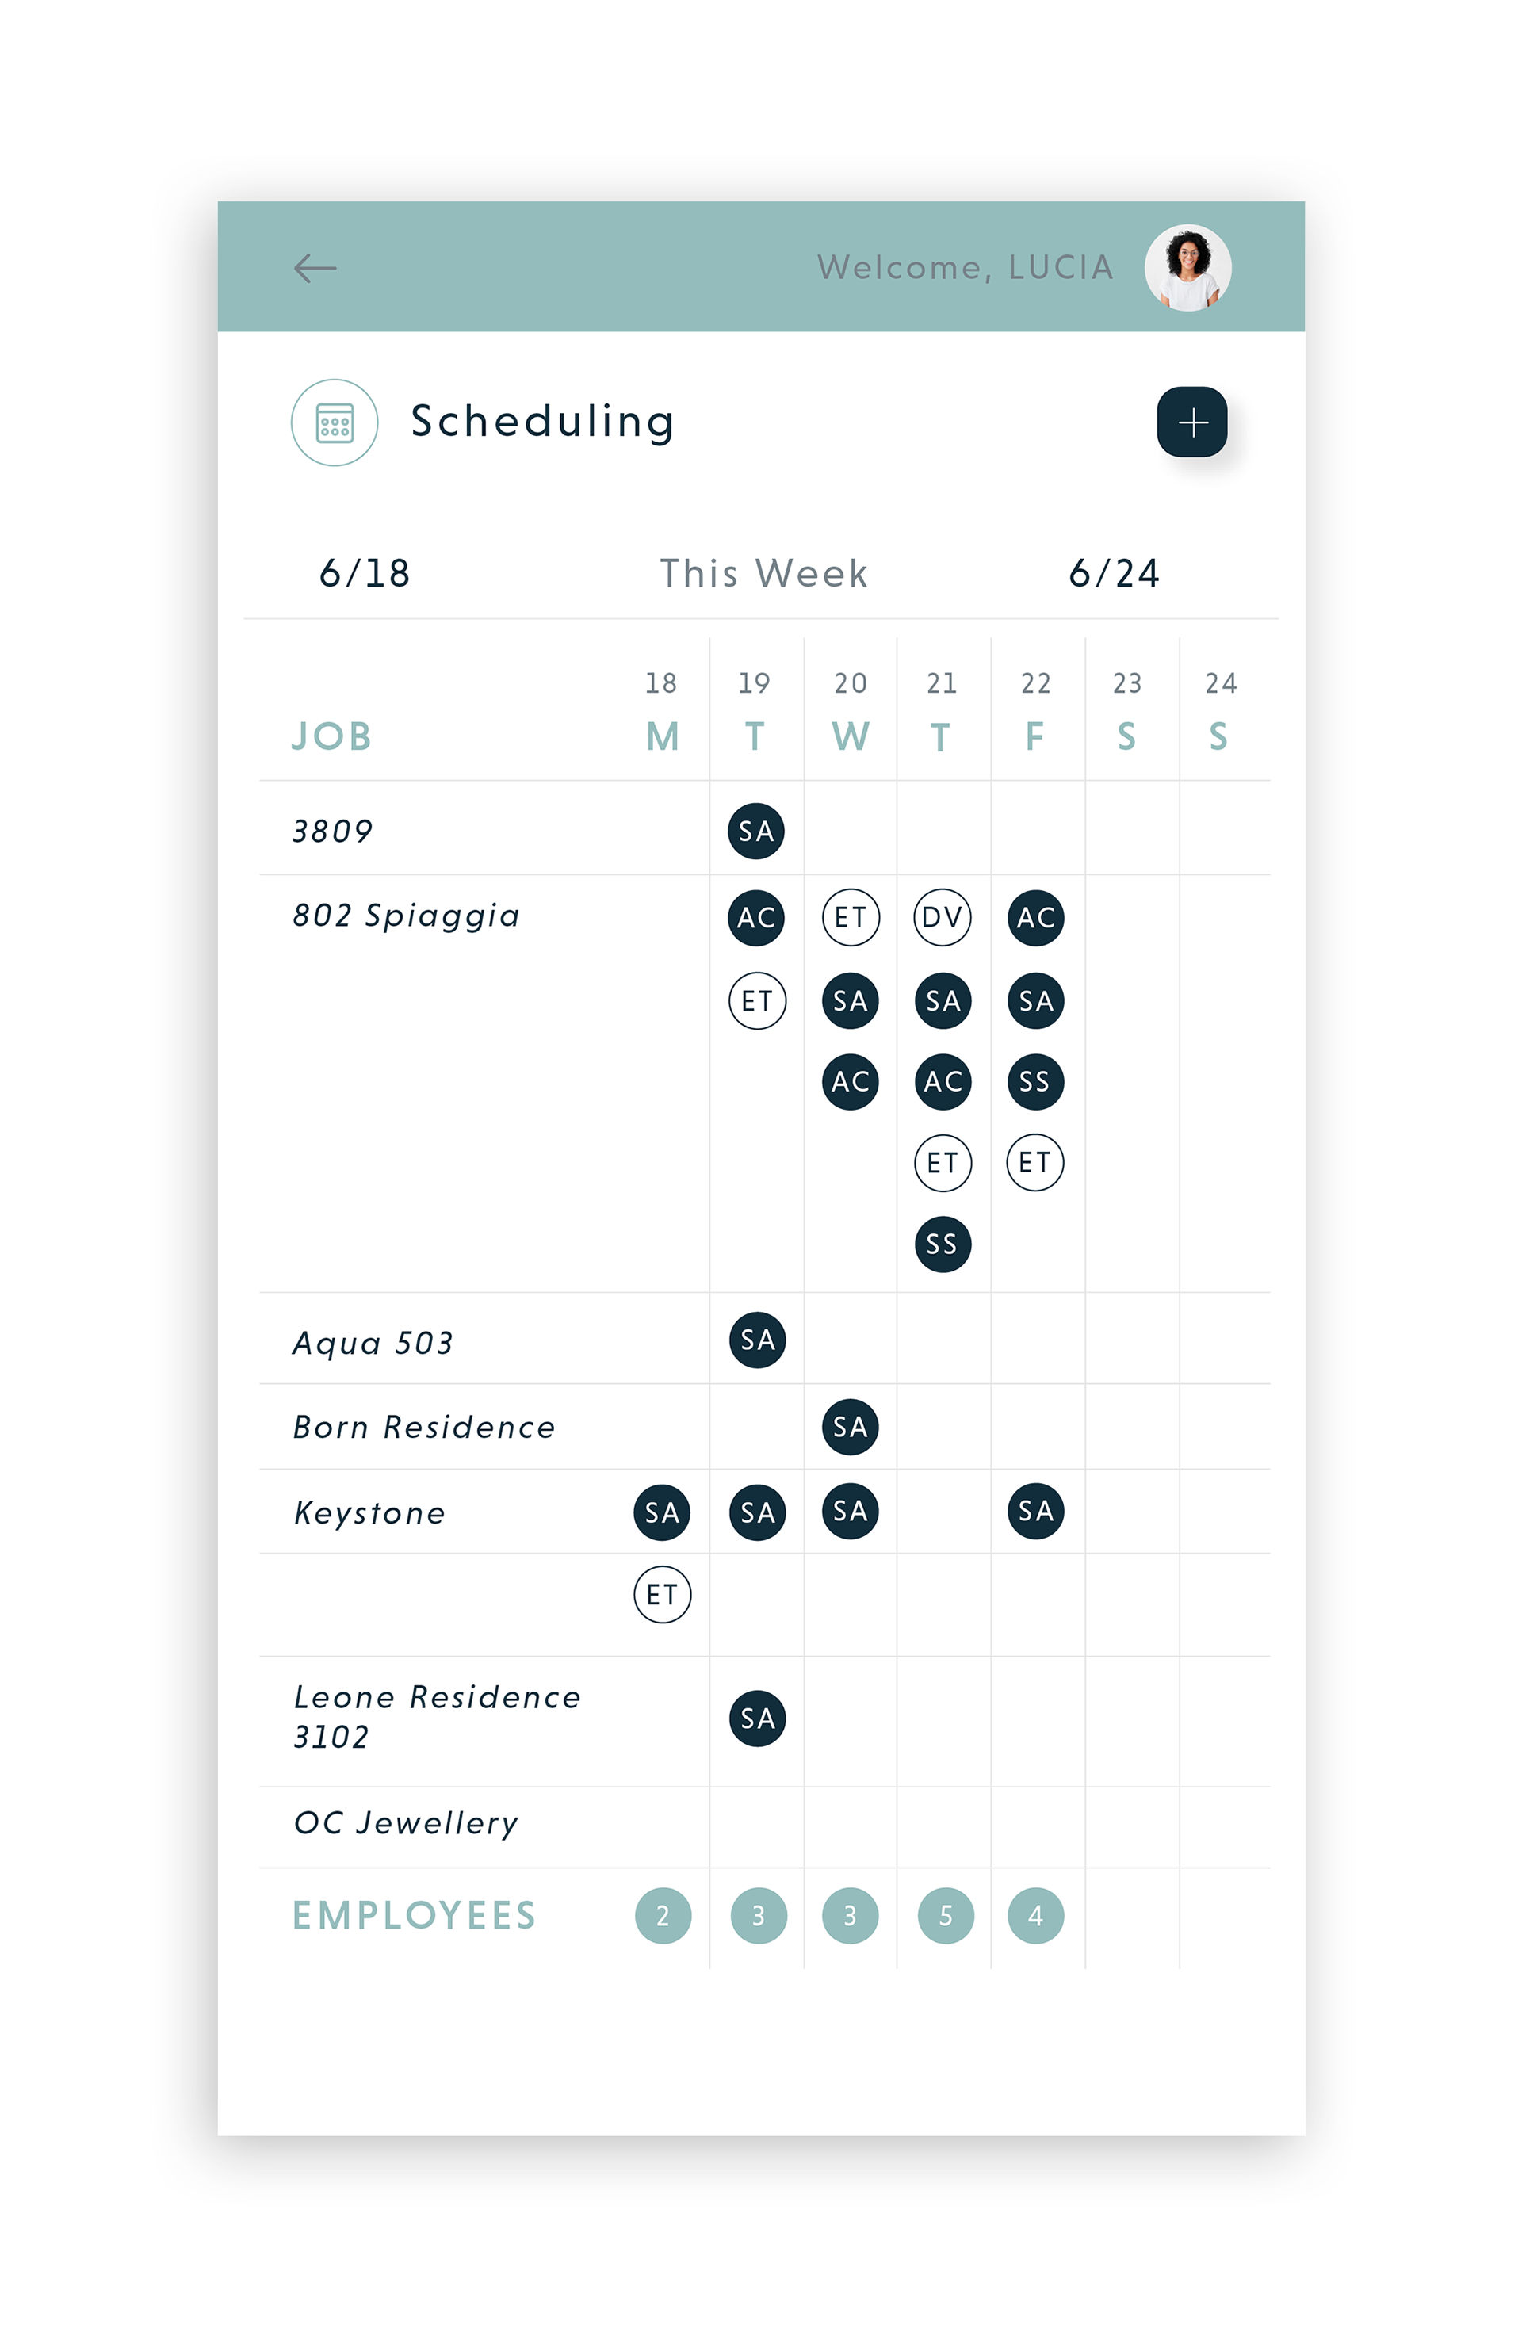Viewport: 1522px width, 2336px height.
Task: Select the SA badge for Leone Residence 3102
Action: coord(756,1718)
